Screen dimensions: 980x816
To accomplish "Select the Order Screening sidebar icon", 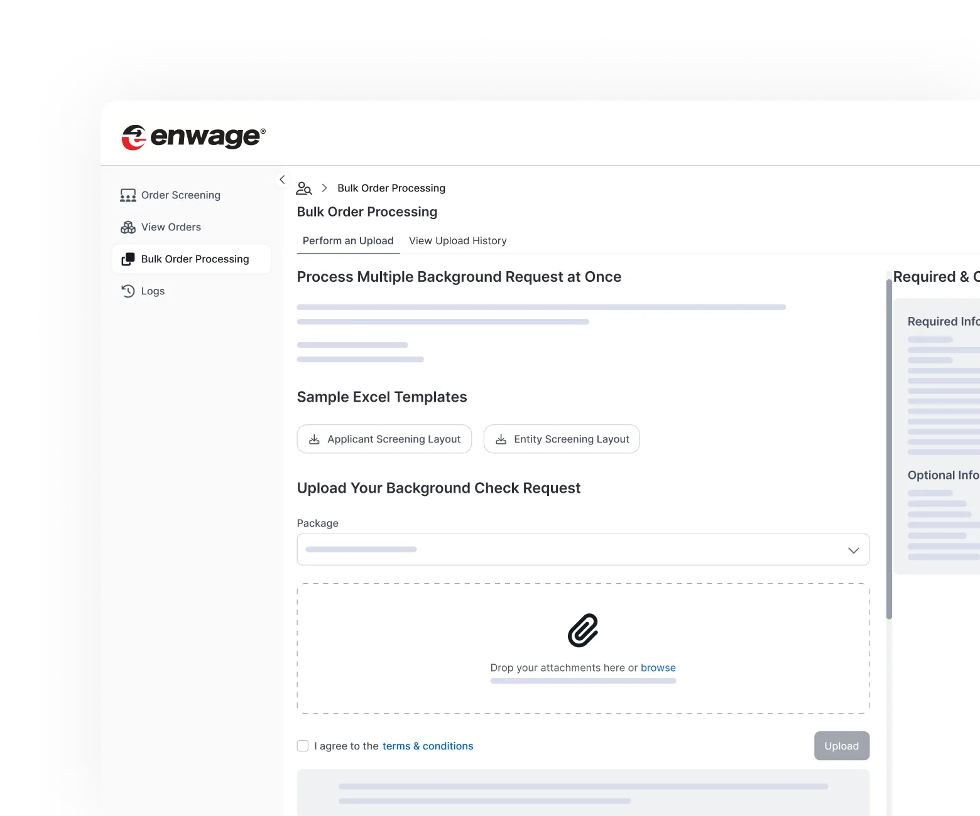I will point(128,195).
